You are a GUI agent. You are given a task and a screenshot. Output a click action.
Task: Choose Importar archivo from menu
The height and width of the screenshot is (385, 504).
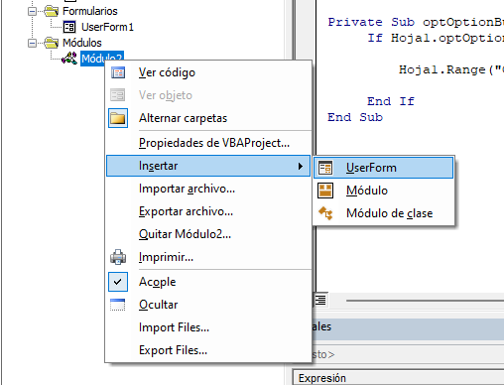coord(208,189)
